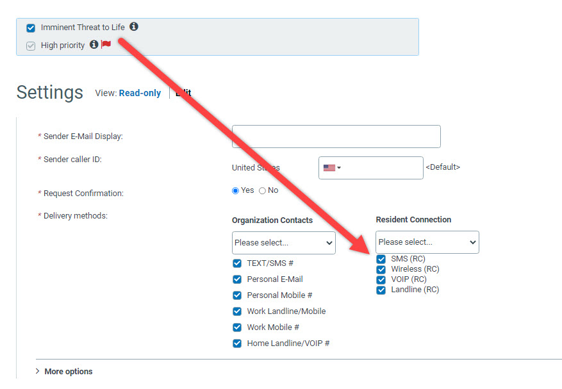Screen dimensions: 562x389
Task: Open the Resident Connection dropdown
Action: [x=427, y=242]
